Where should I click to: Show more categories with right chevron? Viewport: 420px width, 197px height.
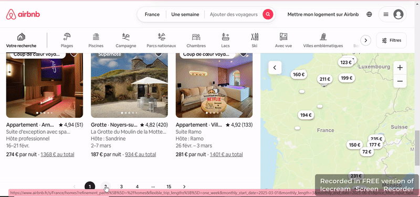coord(365,40)
